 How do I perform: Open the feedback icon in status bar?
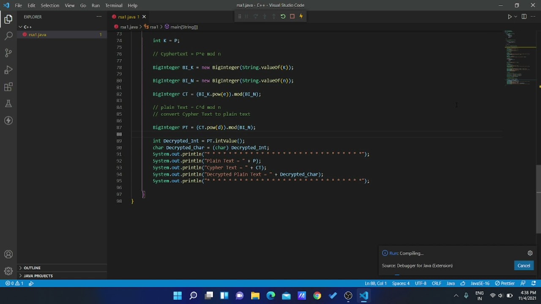(x=523, y=283)
